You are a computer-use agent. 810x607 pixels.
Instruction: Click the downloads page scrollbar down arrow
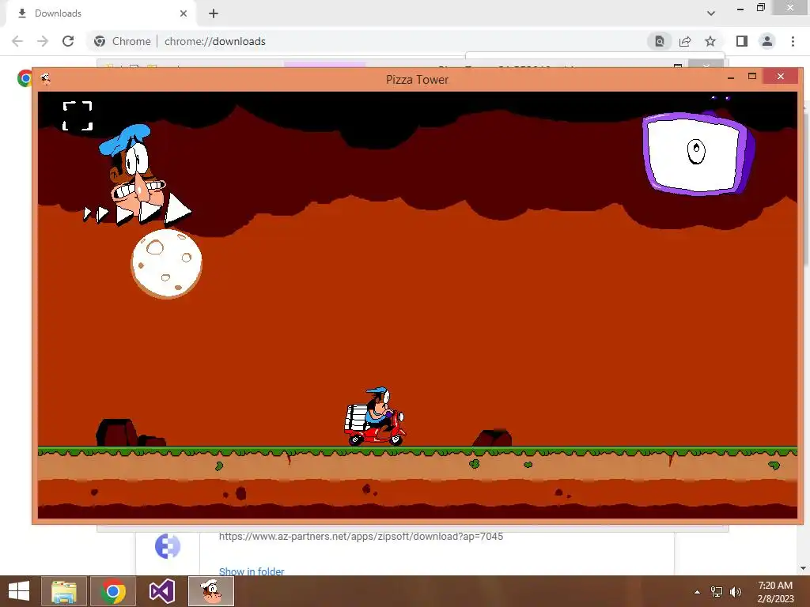(x=804, y=568)
